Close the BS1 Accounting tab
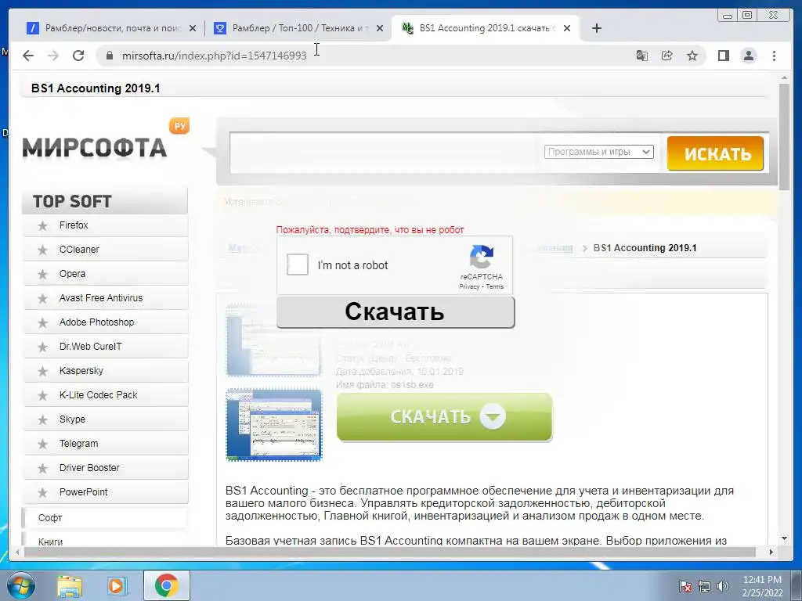This screenshot has width=802, height=601. tap(567, 29)
